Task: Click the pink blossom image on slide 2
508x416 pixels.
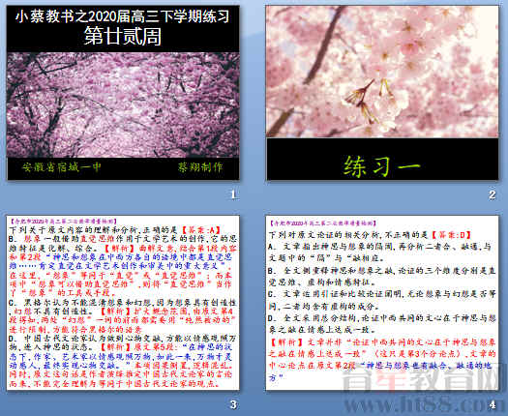Action: (x=382, y=72)
